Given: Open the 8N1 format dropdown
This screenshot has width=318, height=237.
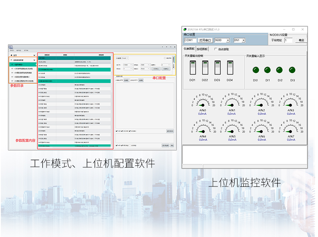Looking at the screenshot, I should (243, 40).
